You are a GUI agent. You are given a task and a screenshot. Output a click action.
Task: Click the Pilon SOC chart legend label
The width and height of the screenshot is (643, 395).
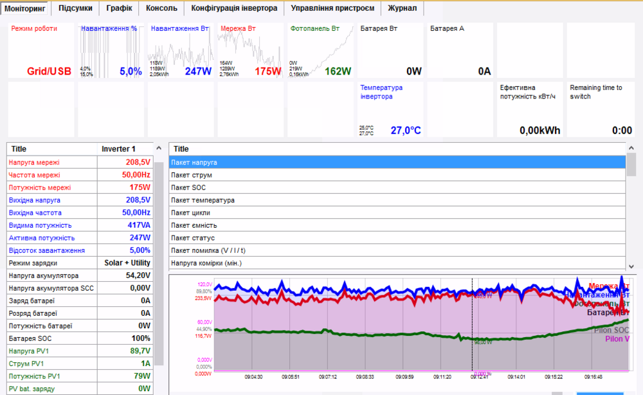(x=611, y=330)
